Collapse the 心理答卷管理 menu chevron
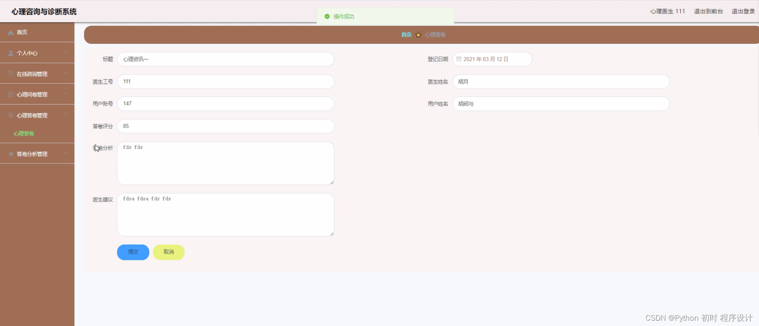This screenshot has height=326, width=759. pyautogui.click(x=65, y=114)
